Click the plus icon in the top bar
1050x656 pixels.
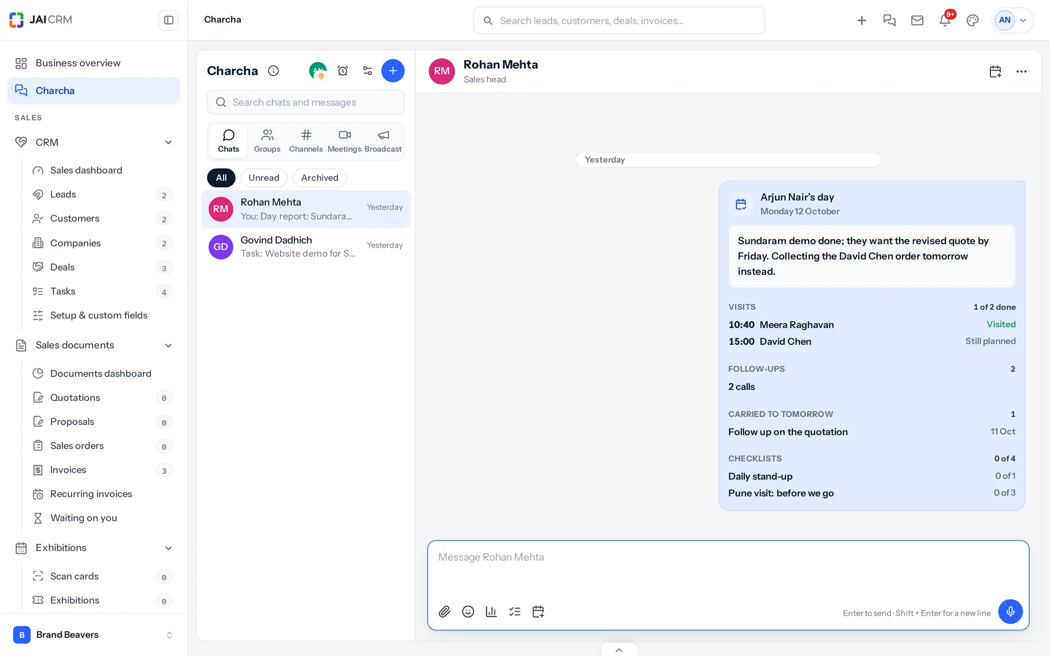point(862,20)
